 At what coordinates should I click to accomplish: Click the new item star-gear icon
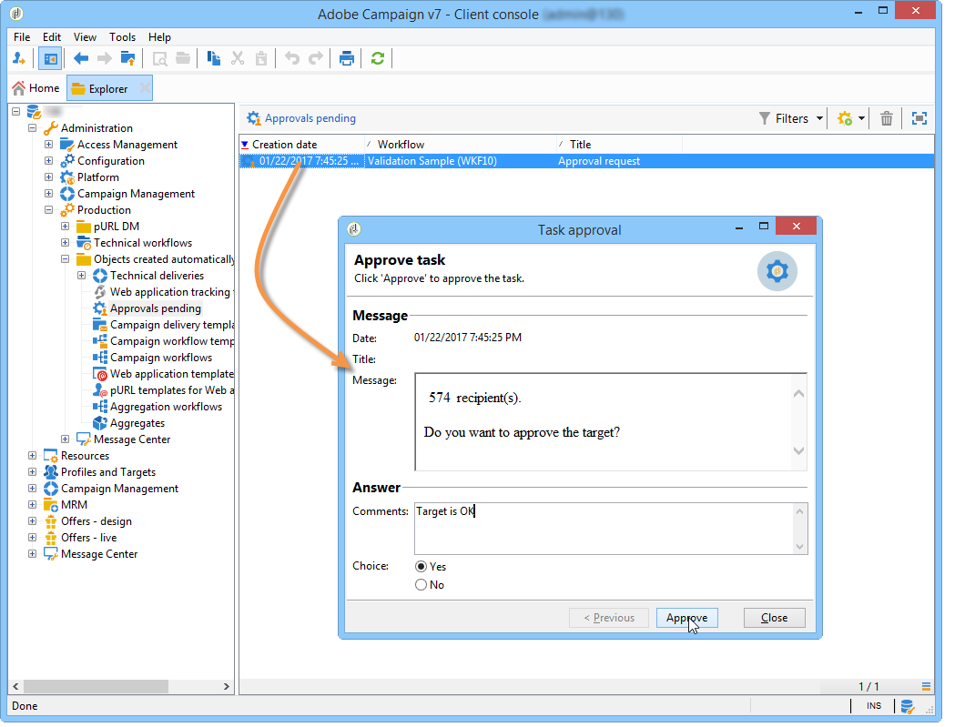(x=845, y=118)
